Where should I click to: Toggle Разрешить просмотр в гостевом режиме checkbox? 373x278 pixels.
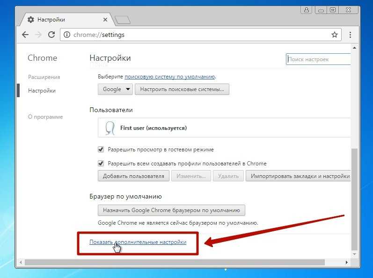101,150
